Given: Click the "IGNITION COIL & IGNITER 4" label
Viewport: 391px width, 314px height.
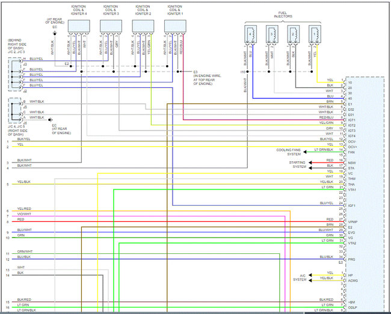Looking at the screenshot, I should point(79,10).
